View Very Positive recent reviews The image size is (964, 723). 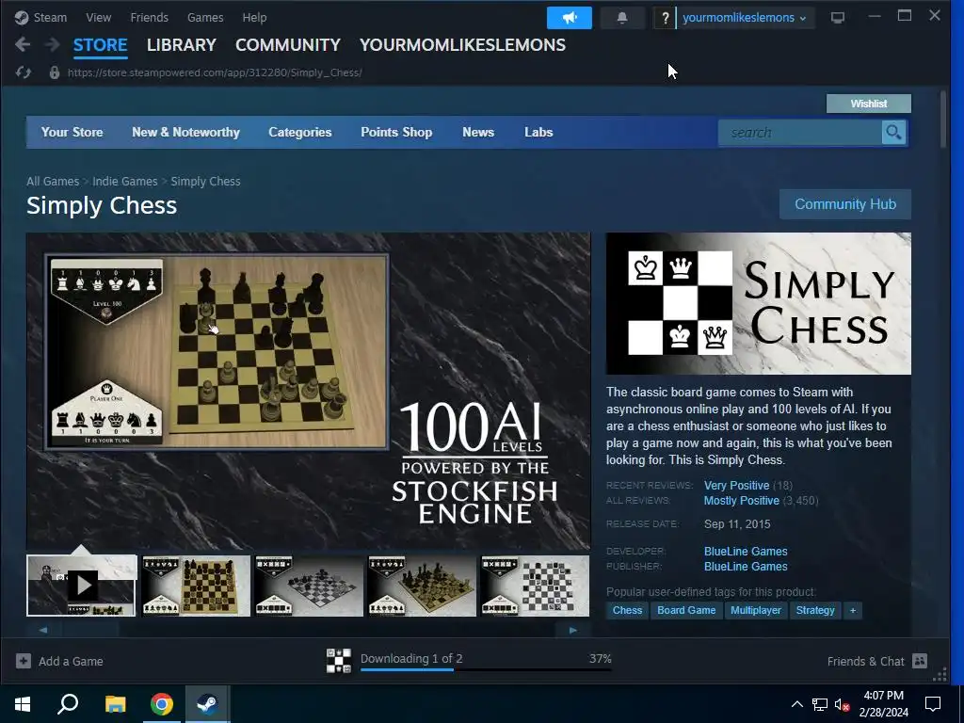click(x=736, y=485)
